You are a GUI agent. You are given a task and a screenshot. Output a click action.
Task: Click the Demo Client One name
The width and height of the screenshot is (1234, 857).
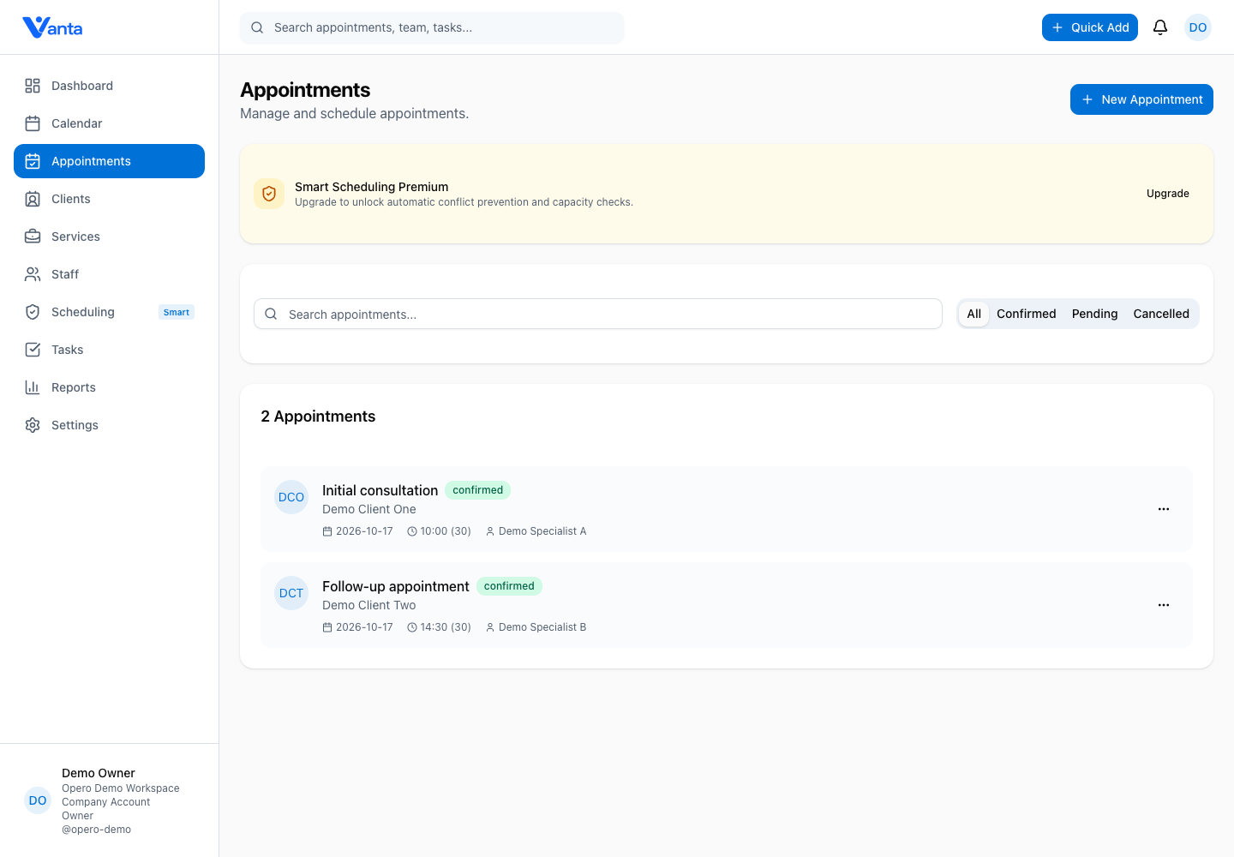click(369, 509)
